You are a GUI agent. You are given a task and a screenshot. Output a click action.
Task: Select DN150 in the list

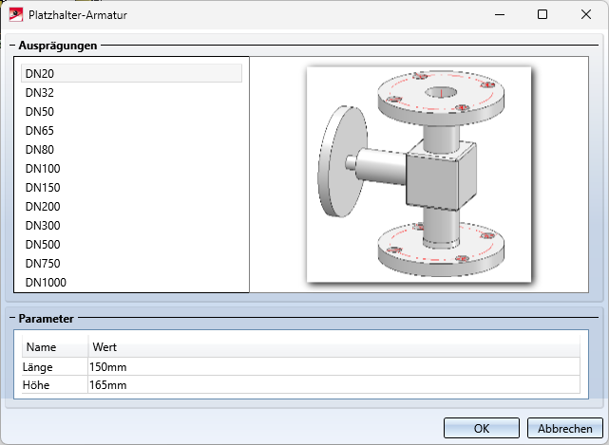click(x=131, y=188)
